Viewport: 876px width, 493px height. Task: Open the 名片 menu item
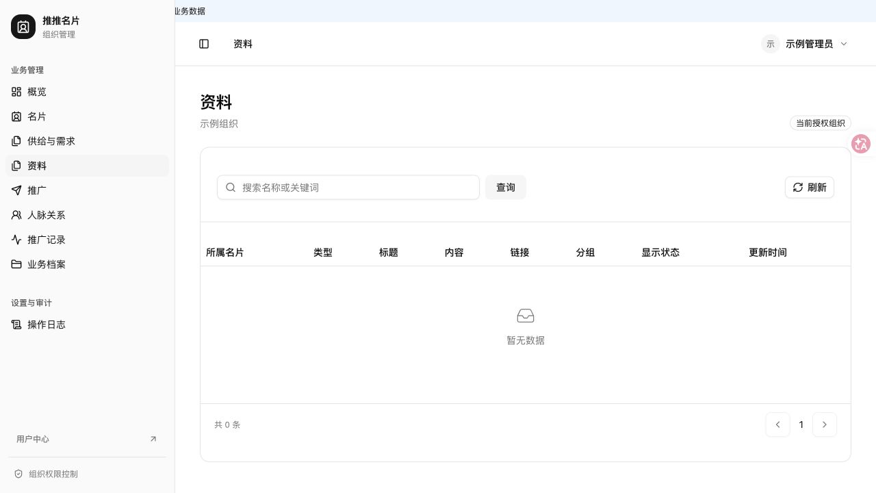point(87,116)
